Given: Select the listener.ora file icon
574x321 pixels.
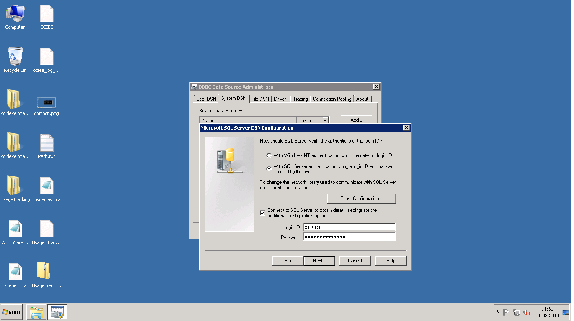Looking at the screenshot, I should tap(15, 275).
